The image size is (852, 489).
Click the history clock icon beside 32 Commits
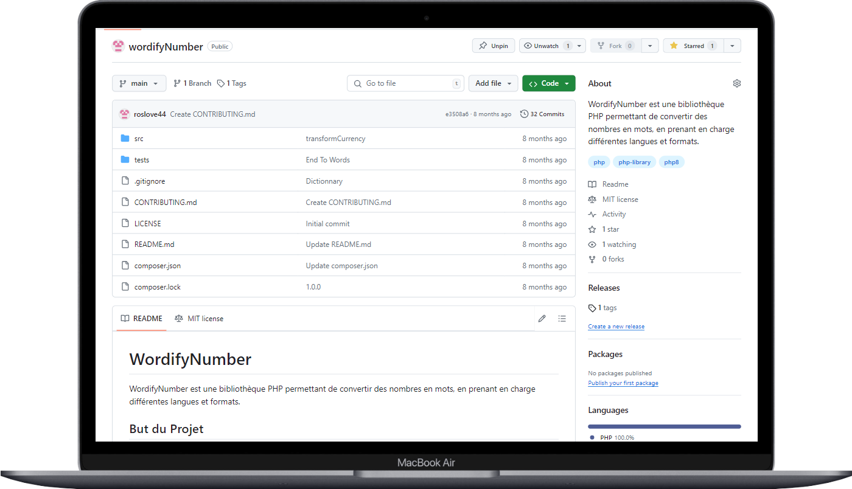click(524, 114)
